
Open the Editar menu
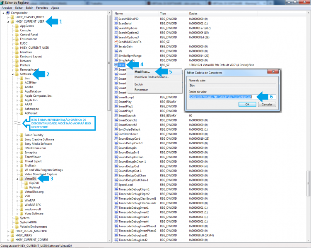click(x=19, y=8)
